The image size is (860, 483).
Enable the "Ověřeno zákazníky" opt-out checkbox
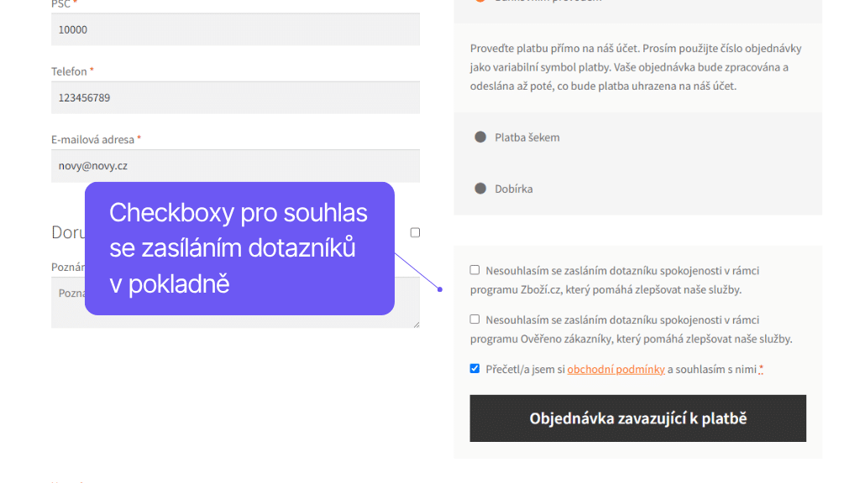pos(475,319)
